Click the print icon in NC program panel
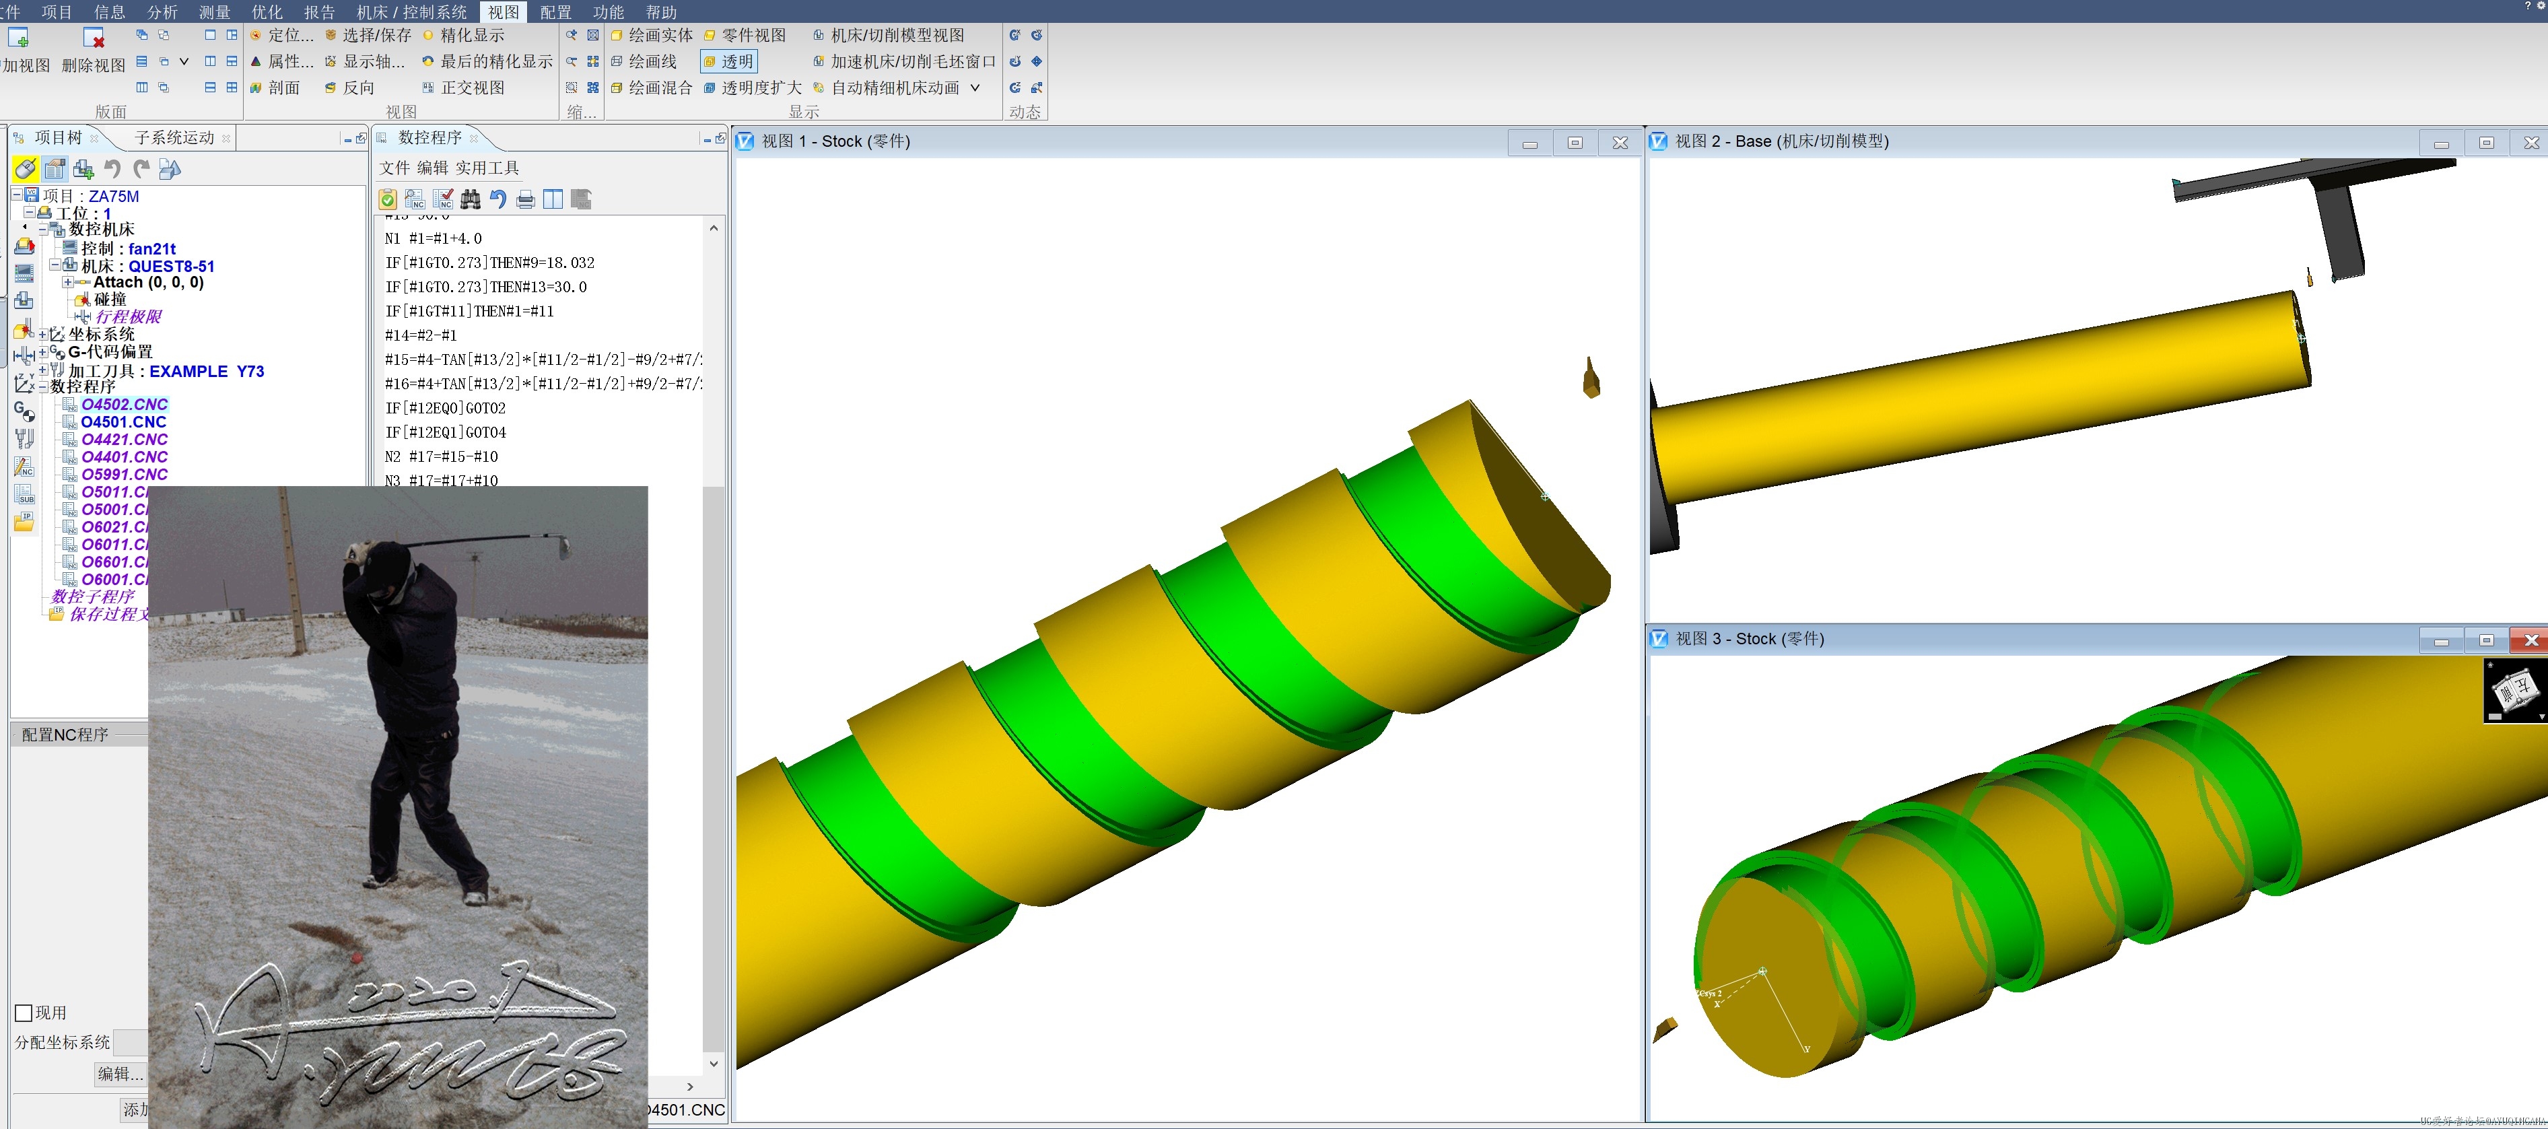 (525, 200)
